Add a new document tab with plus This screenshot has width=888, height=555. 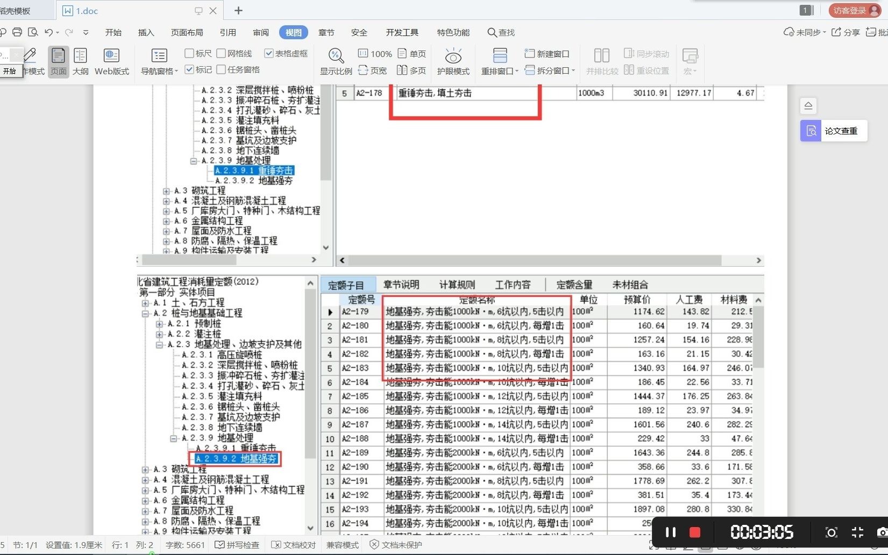[239, 10]
